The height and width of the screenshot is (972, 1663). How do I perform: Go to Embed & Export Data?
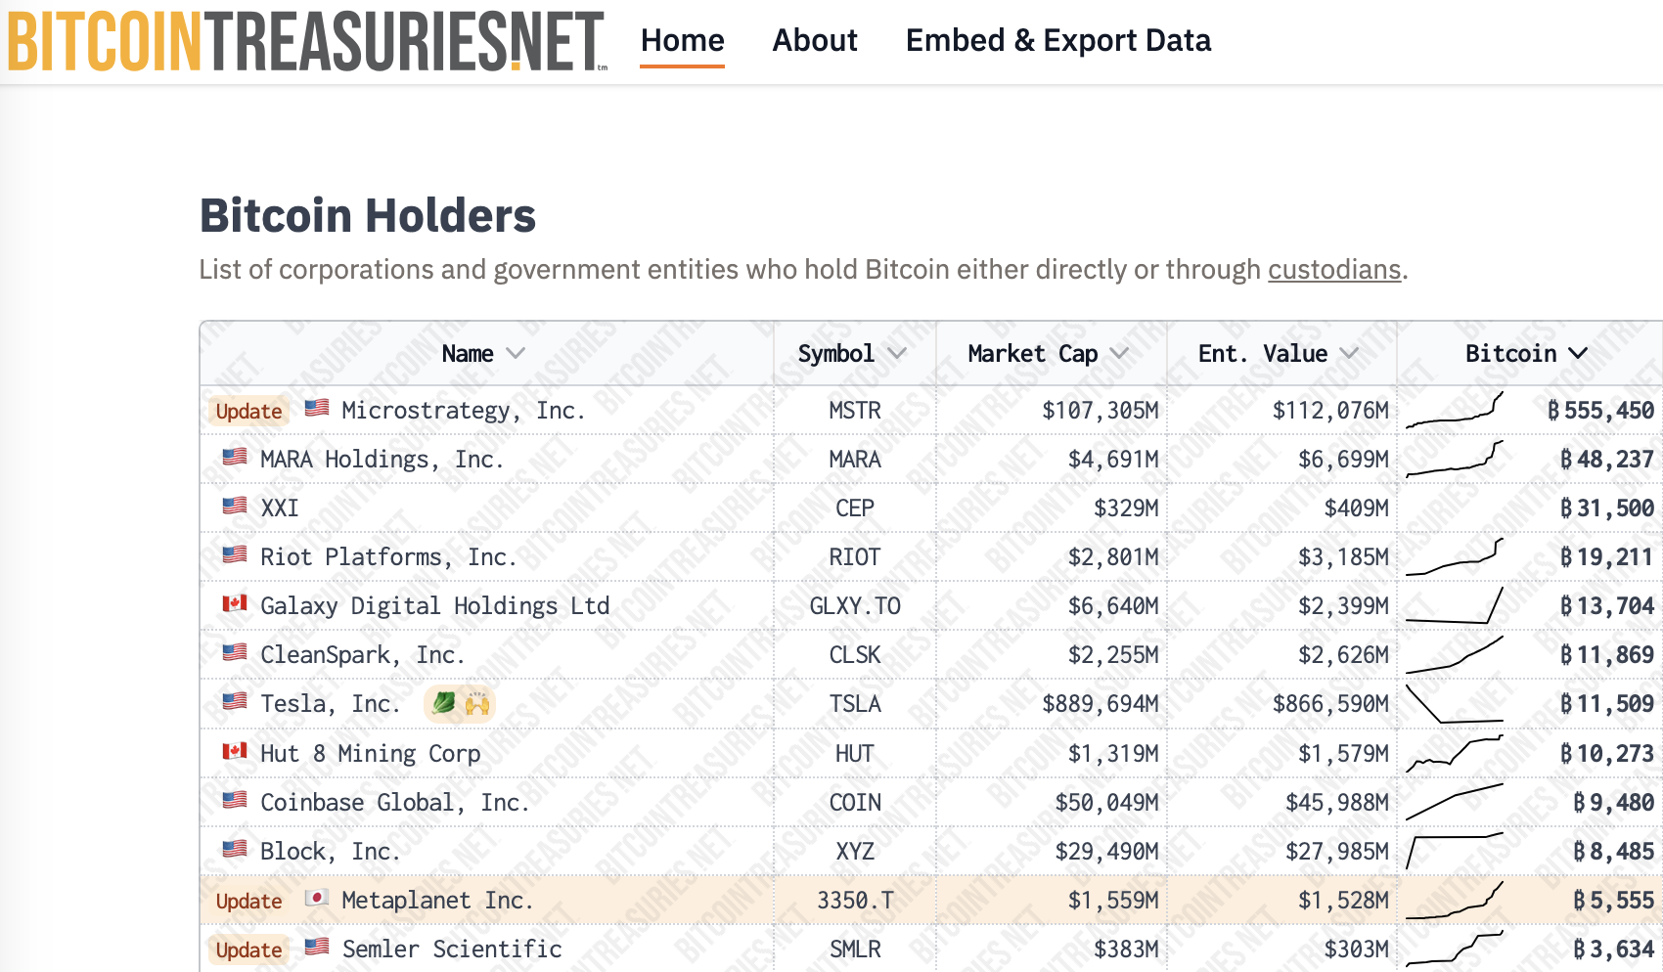[1057, 41]
